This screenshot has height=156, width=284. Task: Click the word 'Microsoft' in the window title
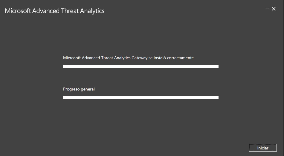(x=18, y=11)
